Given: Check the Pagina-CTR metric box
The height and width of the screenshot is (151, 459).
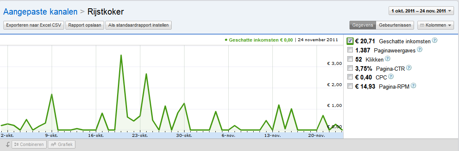Looking at the screenshot, I should click(350, 68).
